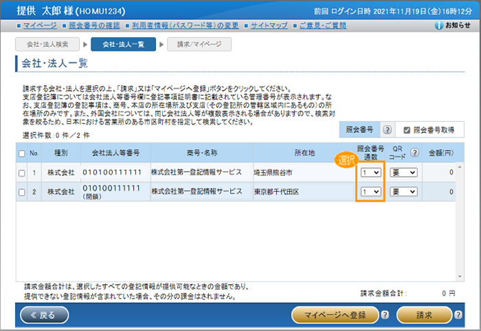Click the 請求 button
The height and width of the screenshot is (331, 481).
424,314
